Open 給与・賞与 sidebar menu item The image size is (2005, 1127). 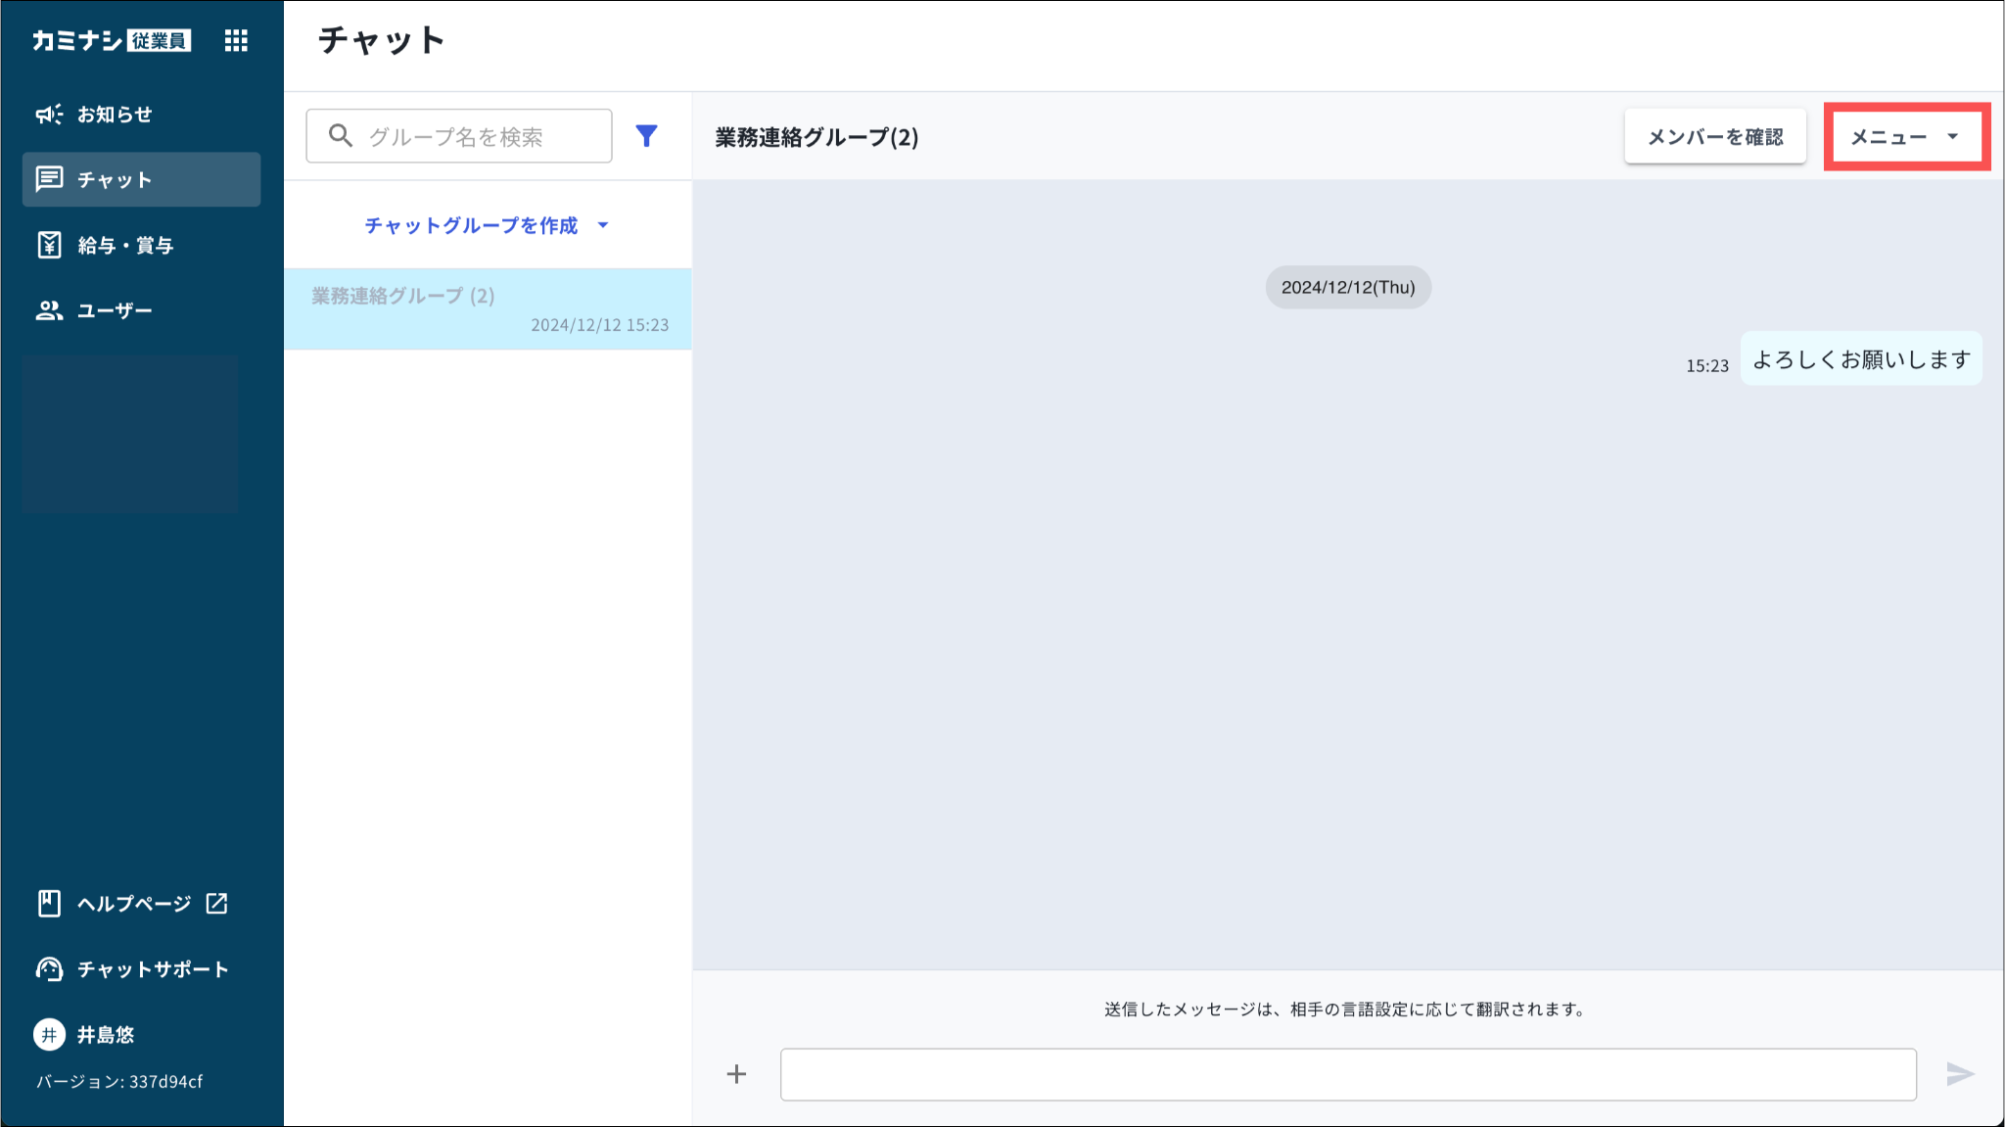click(125, 245)
